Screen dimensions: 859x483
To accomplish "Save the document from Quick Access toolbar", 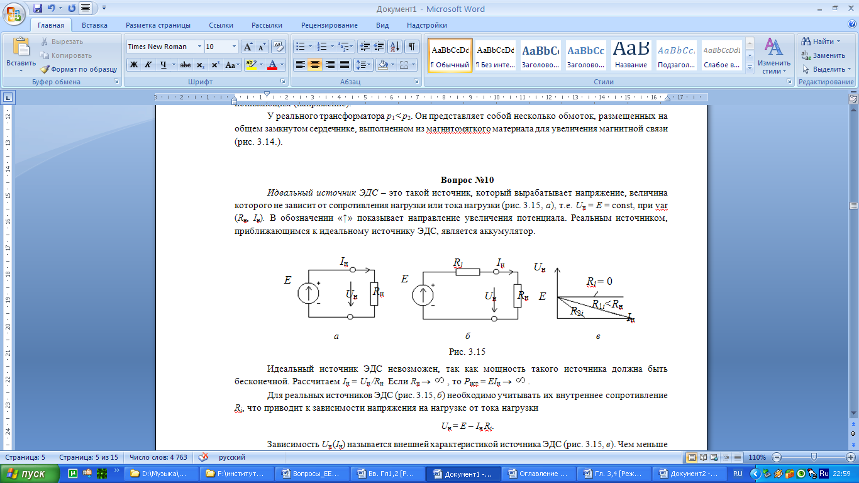I will tap(38, 8).
